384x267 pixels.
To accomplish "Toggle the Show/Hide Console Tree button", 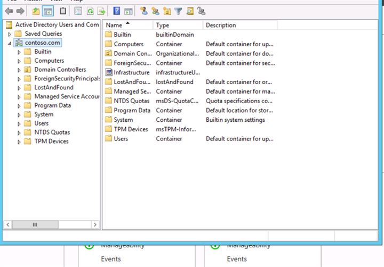I will point(48,11).
